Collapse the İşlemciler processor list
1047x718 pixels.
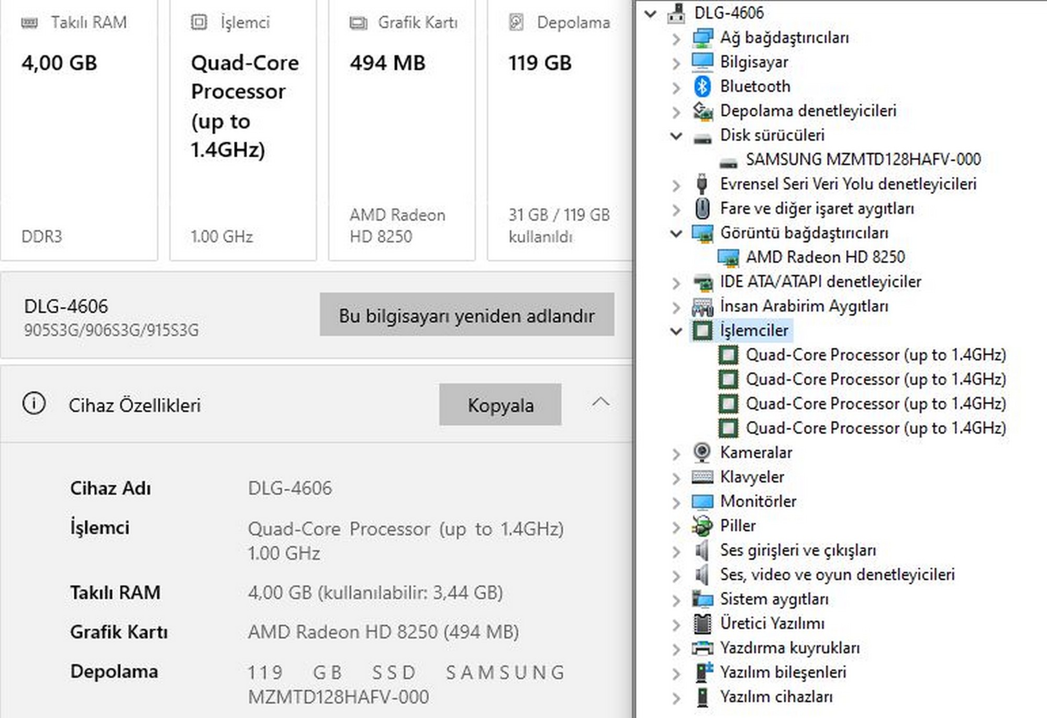tap(676, 330)
